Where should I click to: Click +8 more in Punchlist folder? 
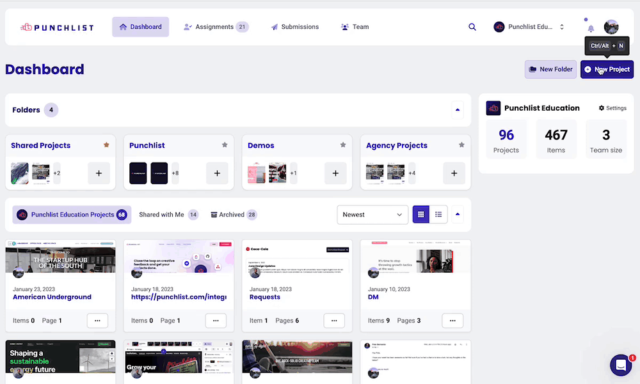175,173
